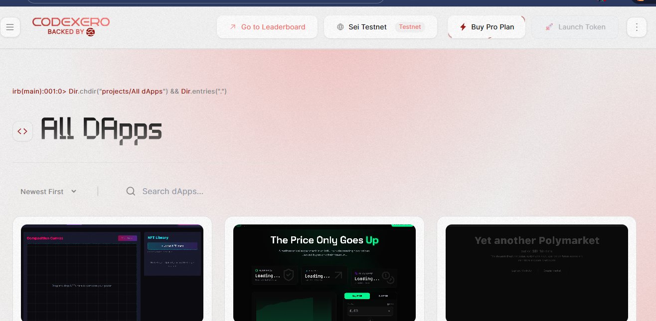
Task: Click the Buy Pro Plan button
Action: coord(487,27)
